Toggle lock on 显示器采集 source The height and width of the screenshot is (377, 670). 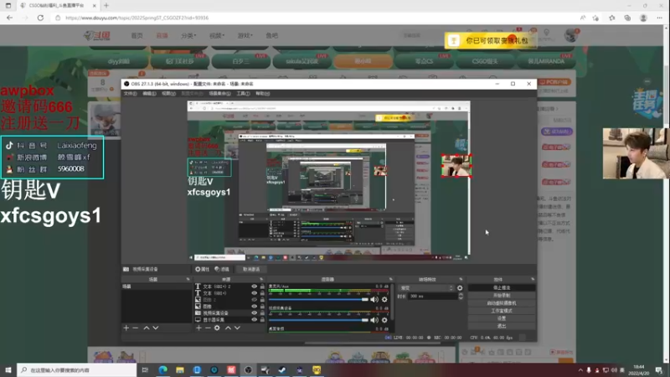[x=262, y=320]
